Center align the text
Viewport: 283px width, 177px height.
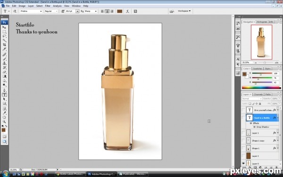click(x=107, y=11)
